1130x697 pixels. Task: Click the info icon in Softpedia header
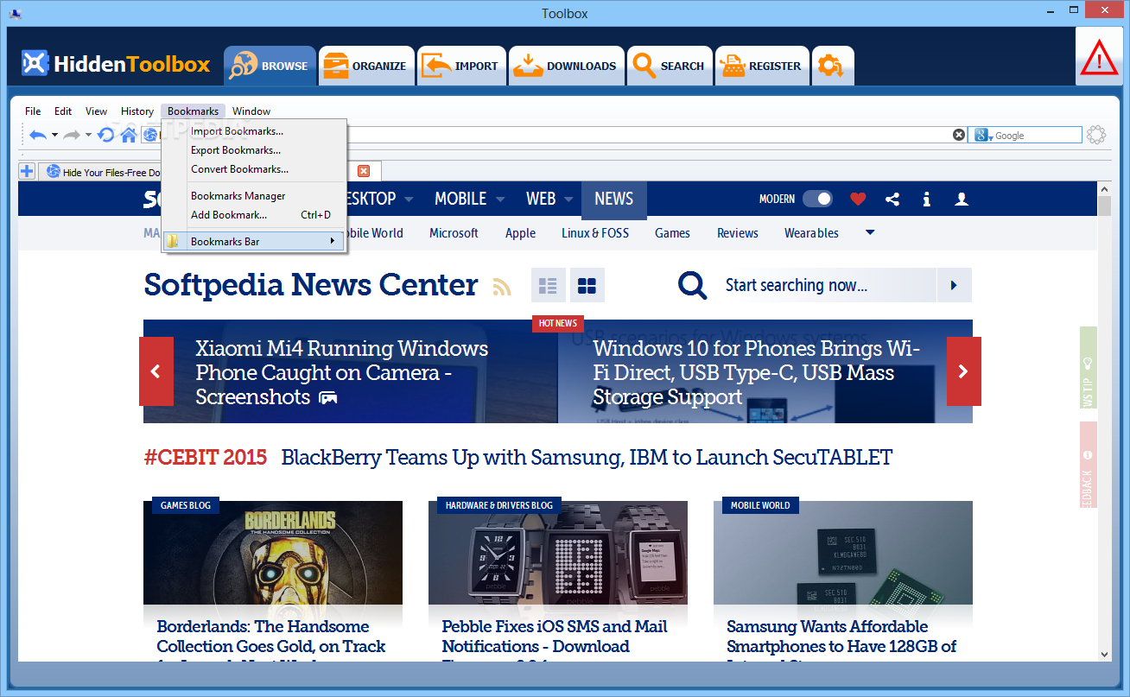point(926,199)
